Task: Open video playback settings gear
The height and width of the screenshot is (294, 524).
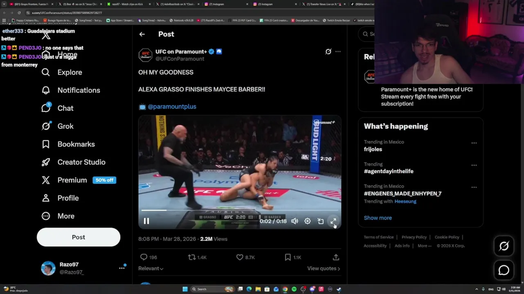Action: click(307, 221)
